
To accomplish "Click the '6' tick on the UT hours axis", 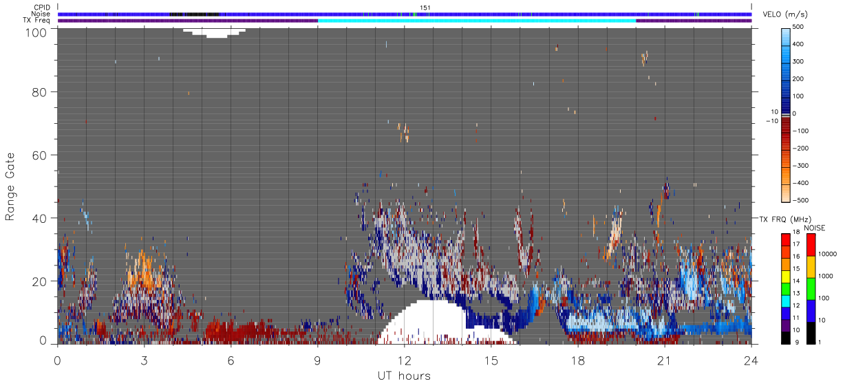I will [231, 360].
